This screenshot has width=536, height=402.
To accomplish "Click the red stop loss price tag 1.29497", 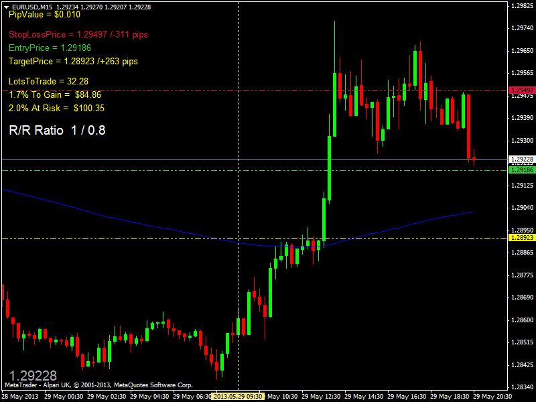I will click(522, 90).
